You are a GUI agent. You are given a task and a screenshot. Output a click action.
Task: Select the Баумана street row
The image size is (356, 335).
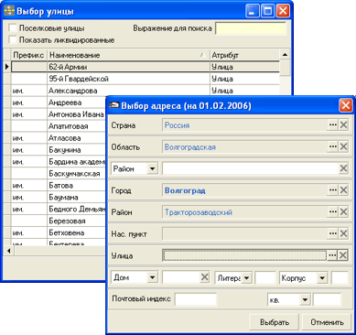point(59,198)
